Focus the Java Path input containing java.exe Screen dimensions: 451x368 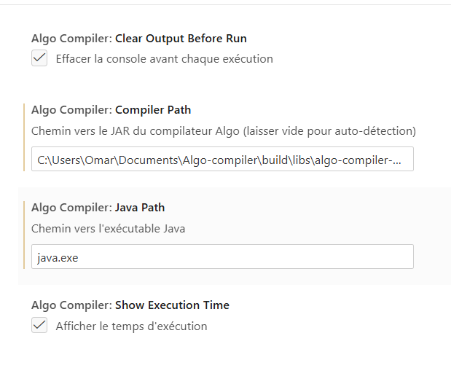(222, 257)
